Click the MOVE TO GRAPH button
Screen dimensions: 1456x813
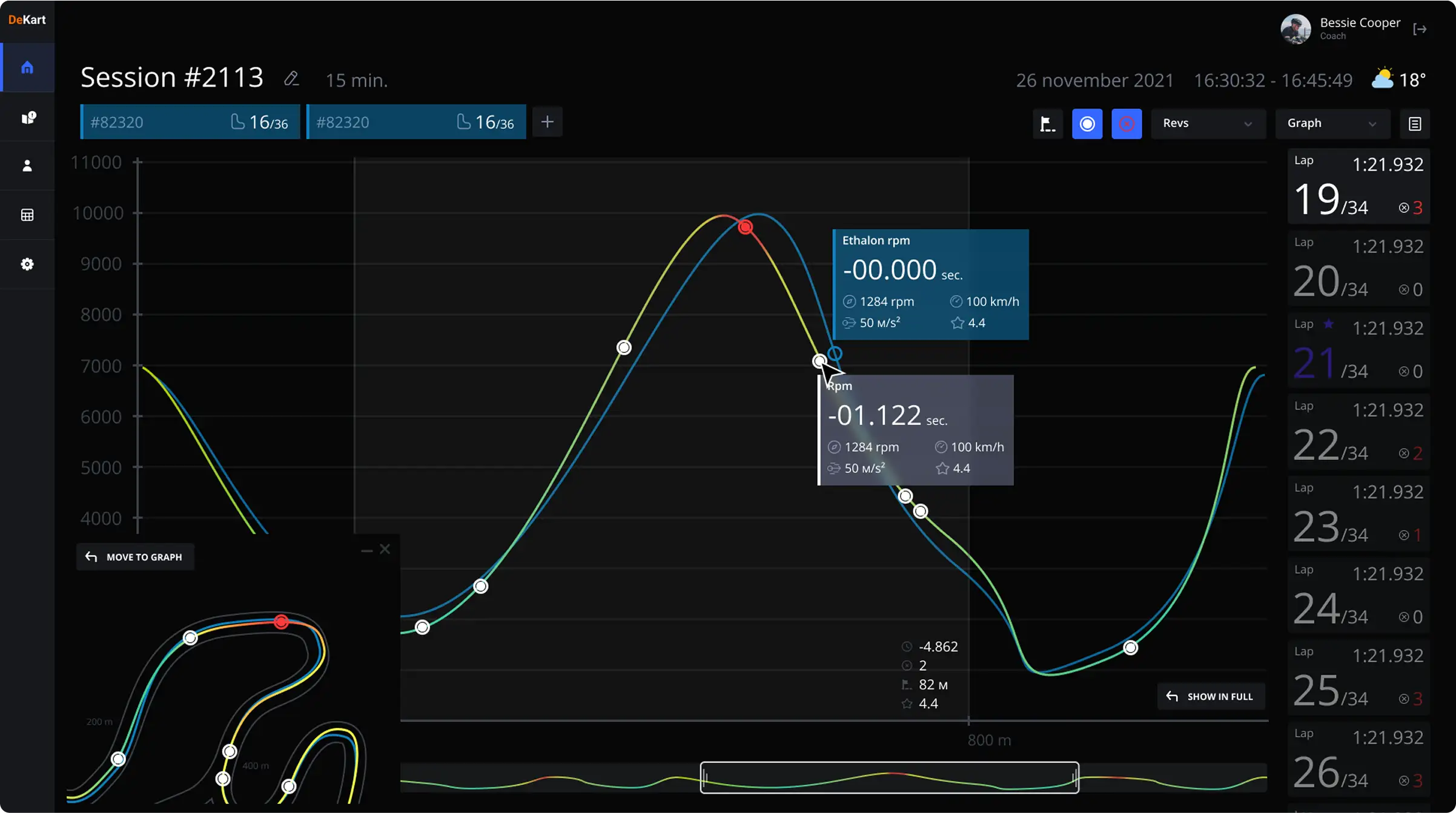135,557
